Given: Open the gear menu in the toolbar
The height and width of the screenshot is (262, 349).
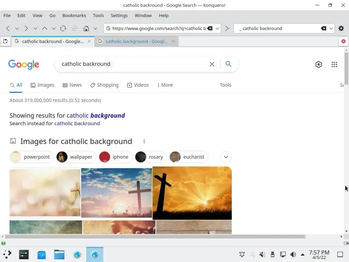Looking at the screenshot, I should click(x=341, y=28).
